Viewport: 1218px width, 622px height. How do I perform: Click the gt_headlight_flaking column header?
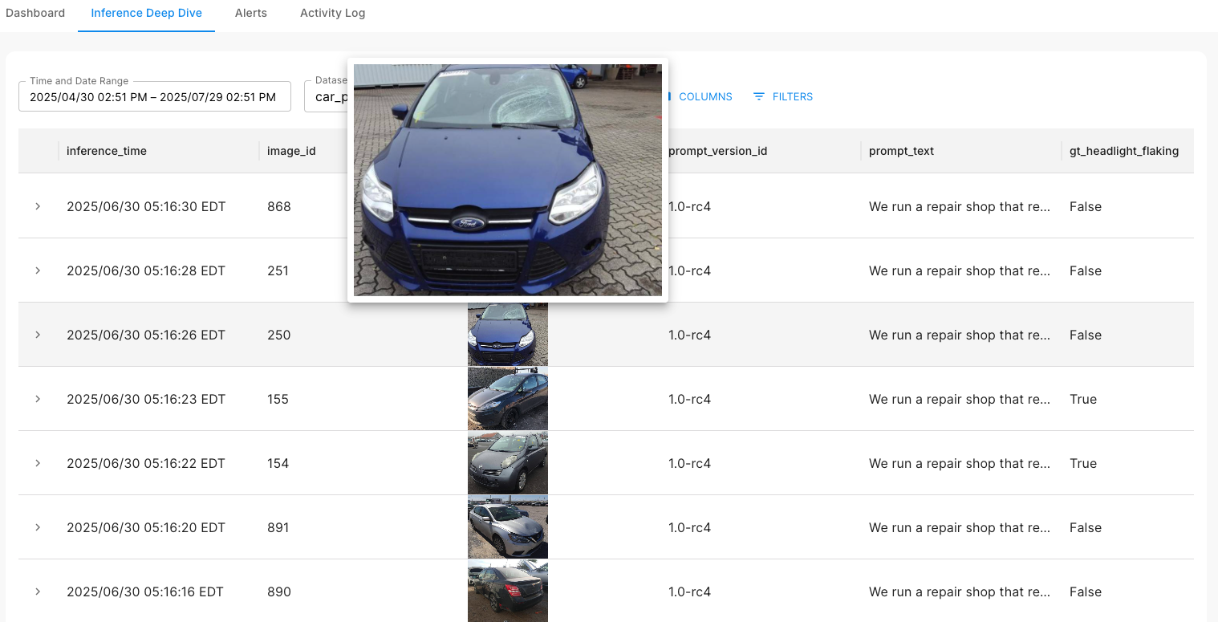coord(1123,151)
